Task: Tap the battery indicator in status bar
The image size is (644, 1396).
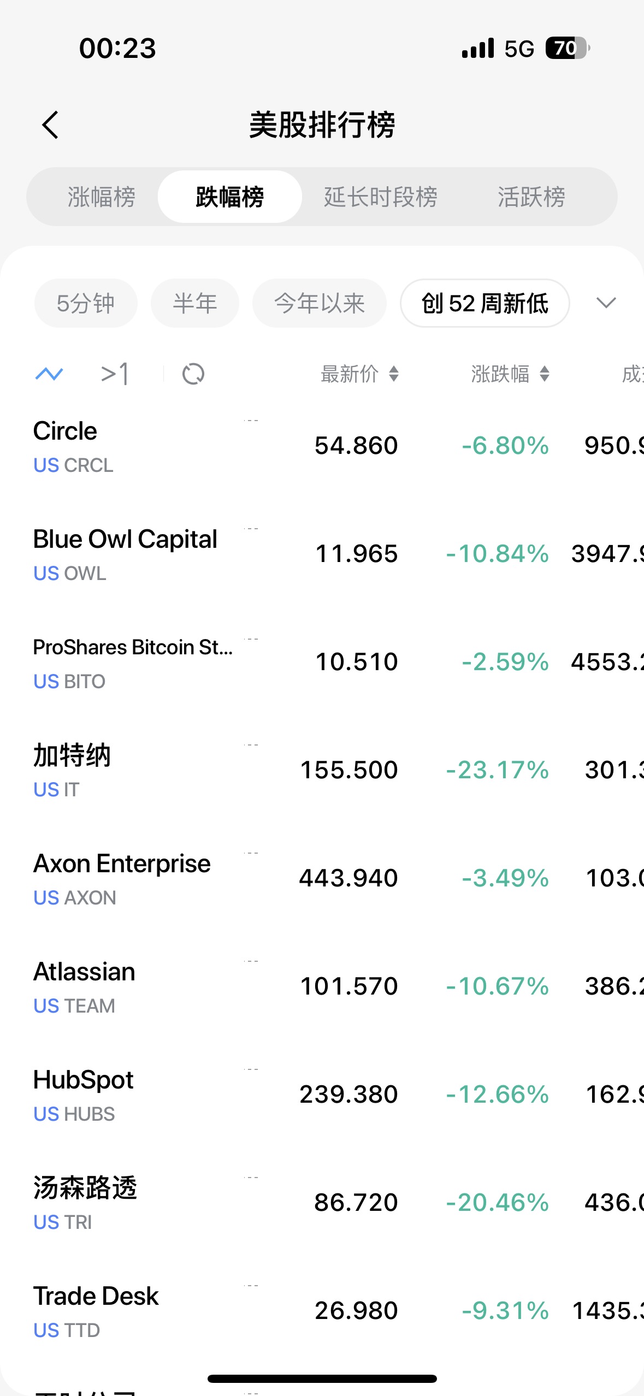Action: [x=567, y=48]
